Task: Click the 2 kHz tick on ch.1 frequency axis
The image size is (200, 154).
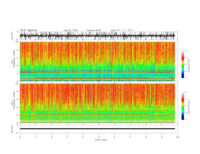Action: click(x=17, y=73)
